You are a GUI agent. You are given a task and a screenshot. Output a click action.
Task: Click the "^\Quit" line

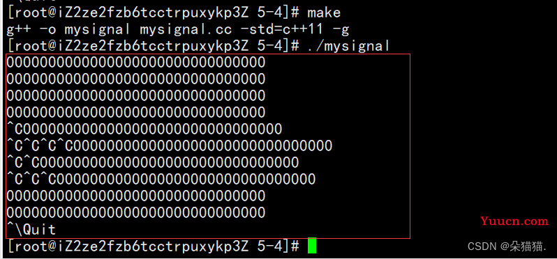(x=31, y=229)
